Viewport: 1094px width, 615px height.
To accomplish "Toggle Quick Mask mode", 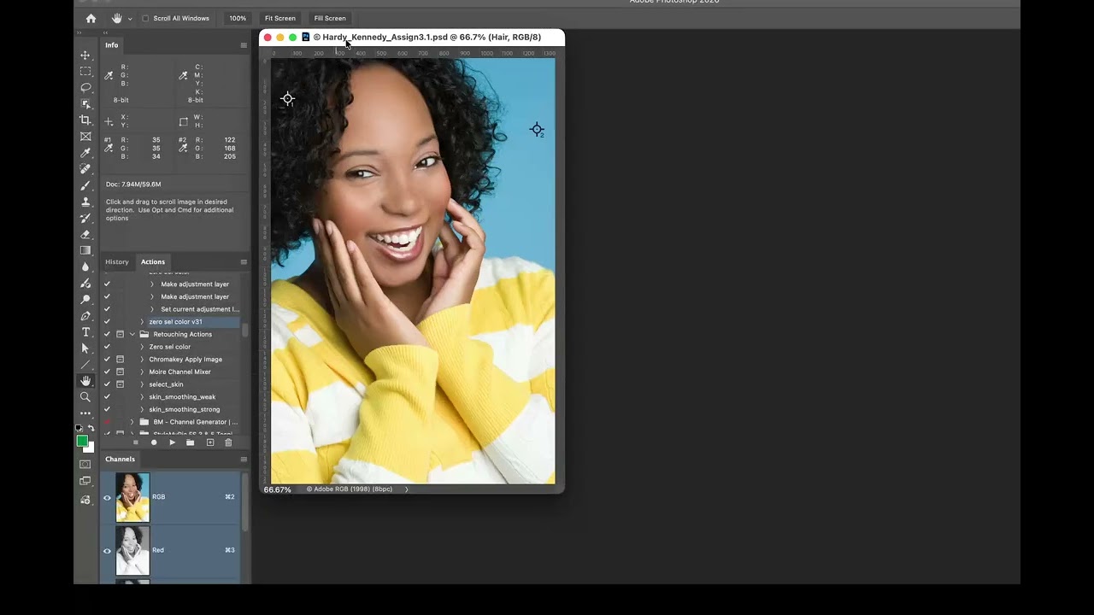I will click(85, 465).
